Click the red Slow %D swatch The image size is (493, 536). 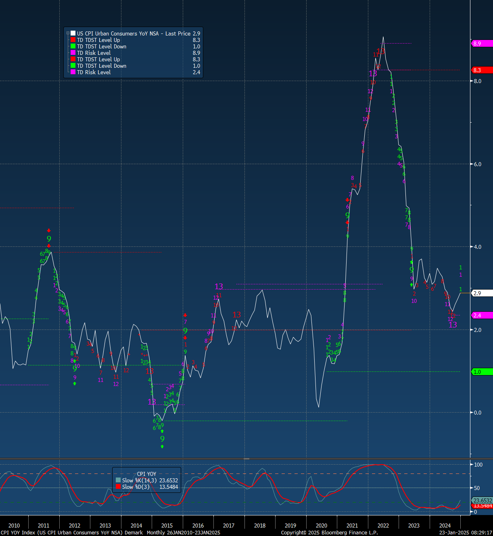click(x=118, y=487)
